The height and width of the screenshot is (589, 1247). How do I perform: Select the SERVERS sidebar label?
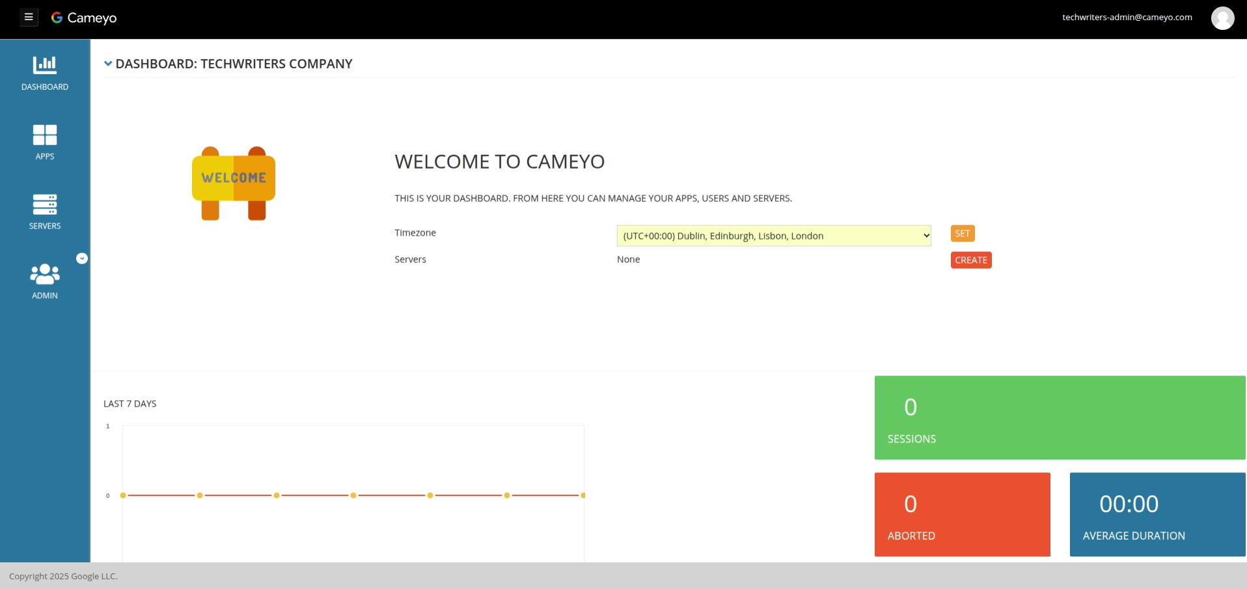click(x=45, y=226)
